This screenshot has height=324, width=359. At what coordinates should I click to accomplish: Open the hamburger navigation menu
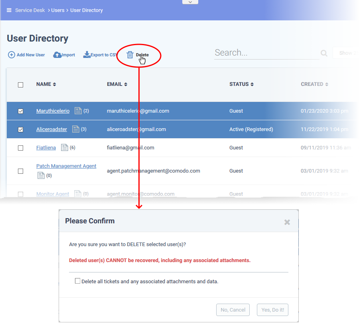[9, 10]
